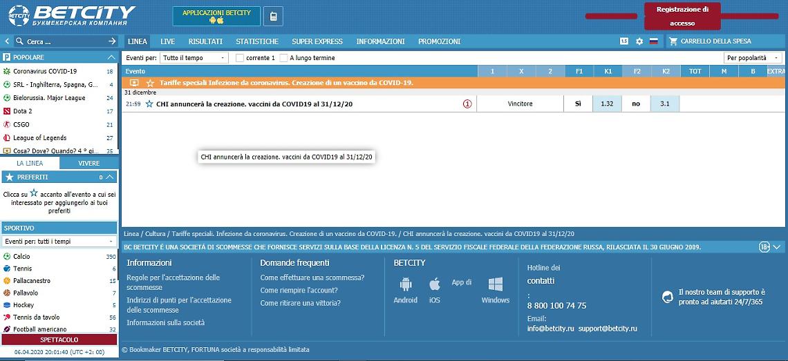
Task: Click the CSGO game icon
Action: [6, 124]
